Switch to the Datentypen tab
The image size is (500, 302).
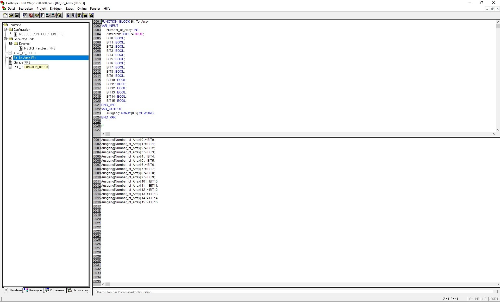[34, 290]
